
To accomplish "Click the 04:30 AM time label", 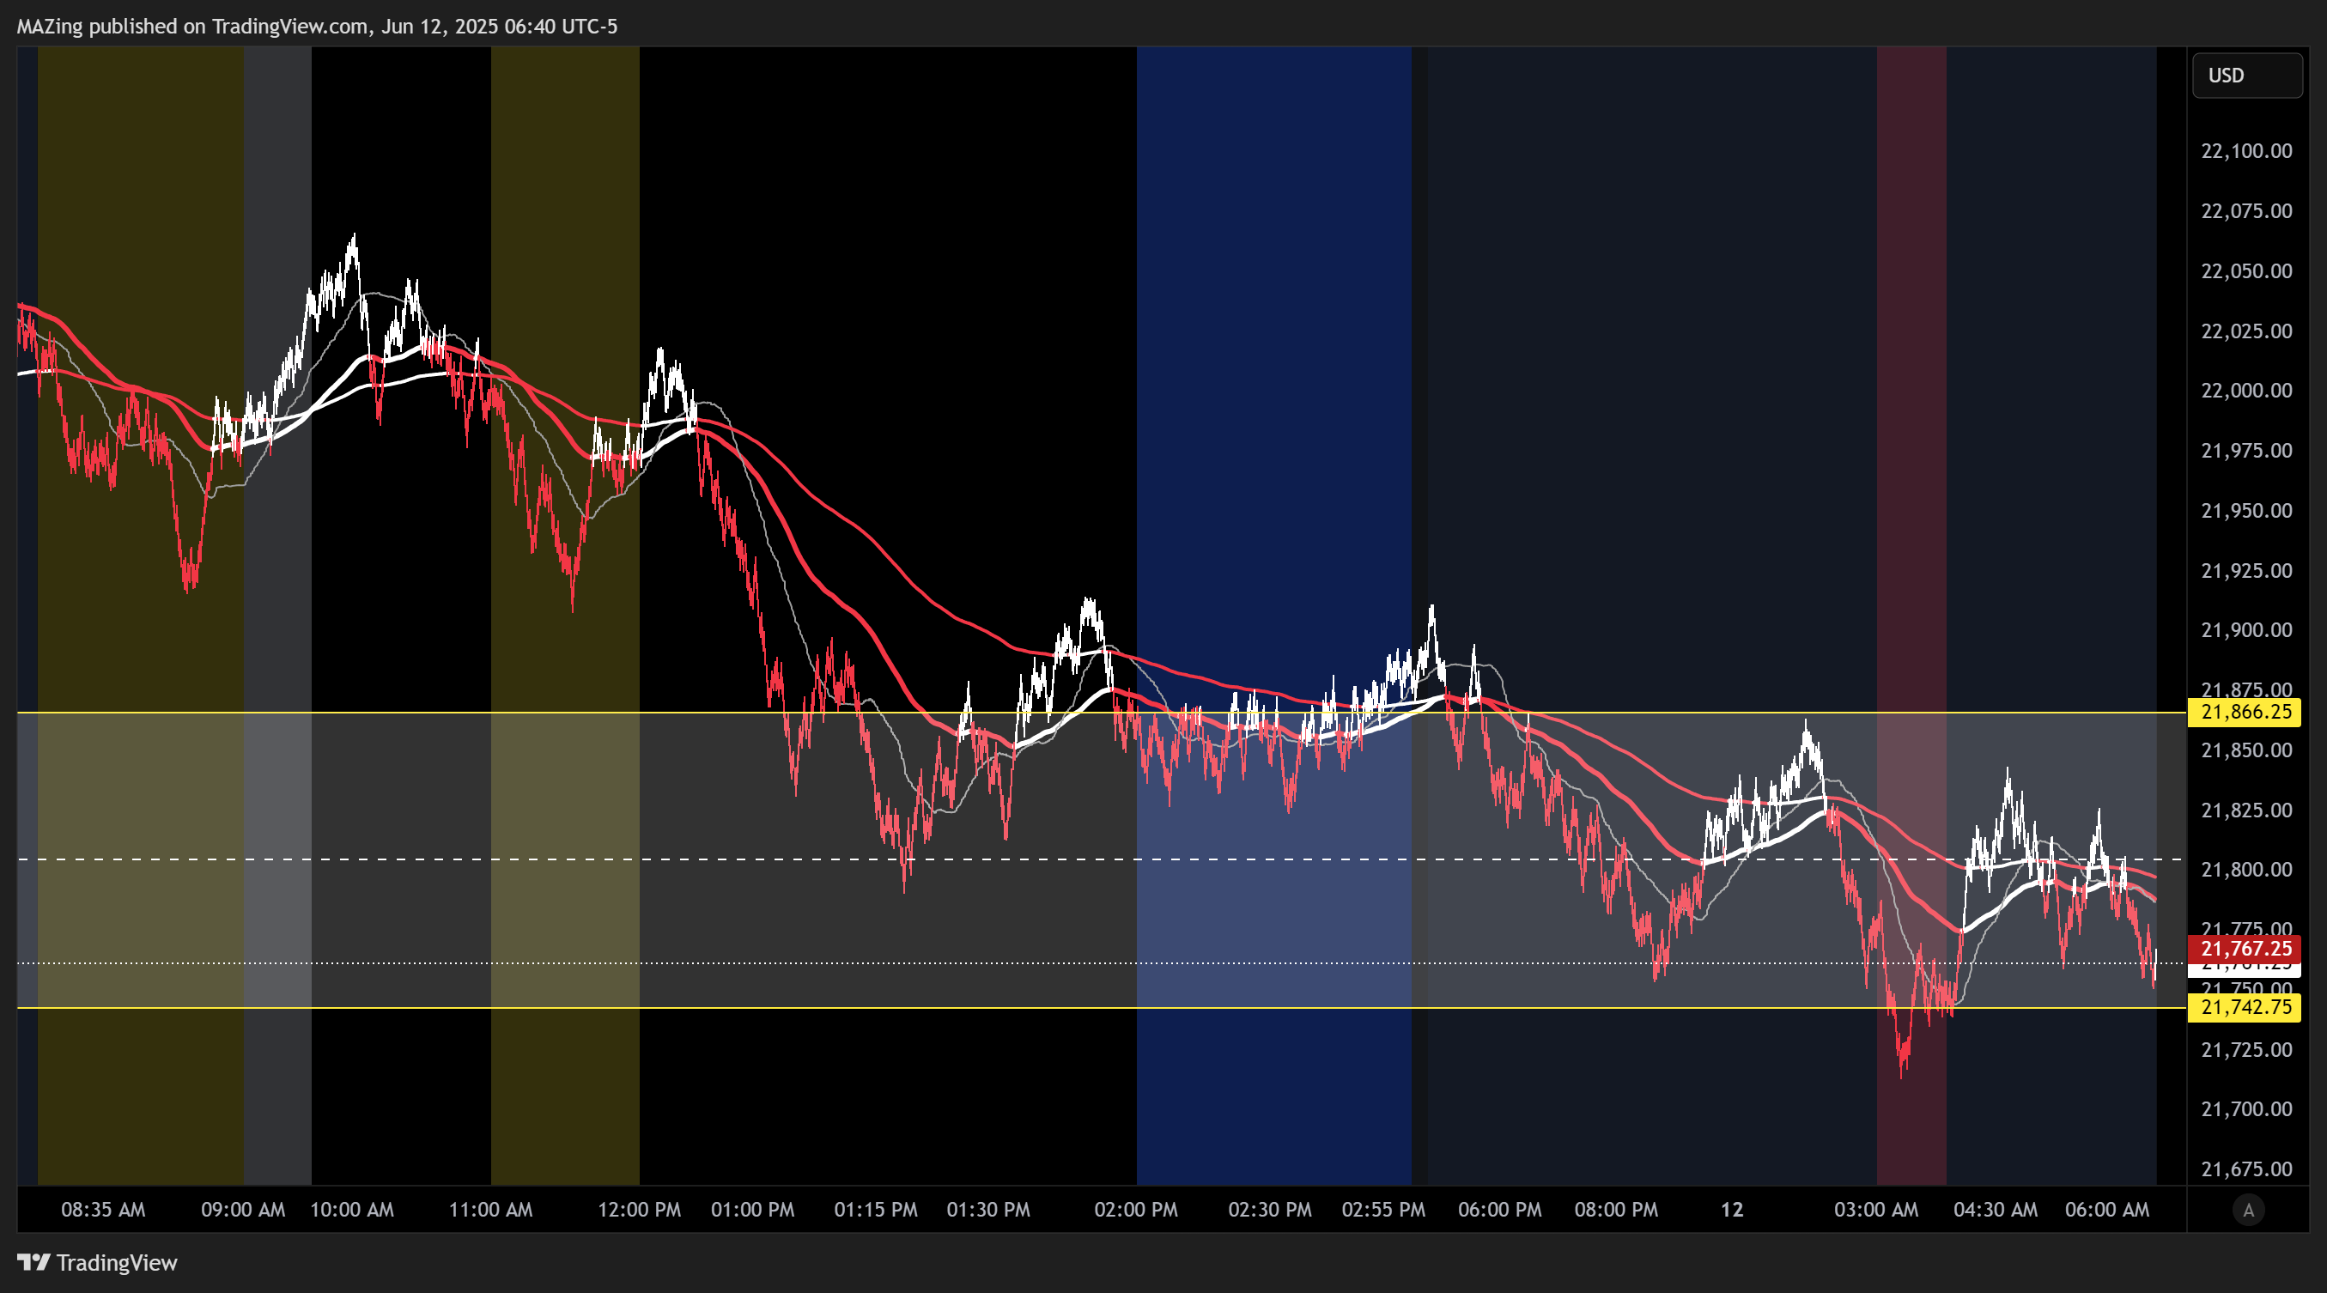I will [x=1996, y=1210].
